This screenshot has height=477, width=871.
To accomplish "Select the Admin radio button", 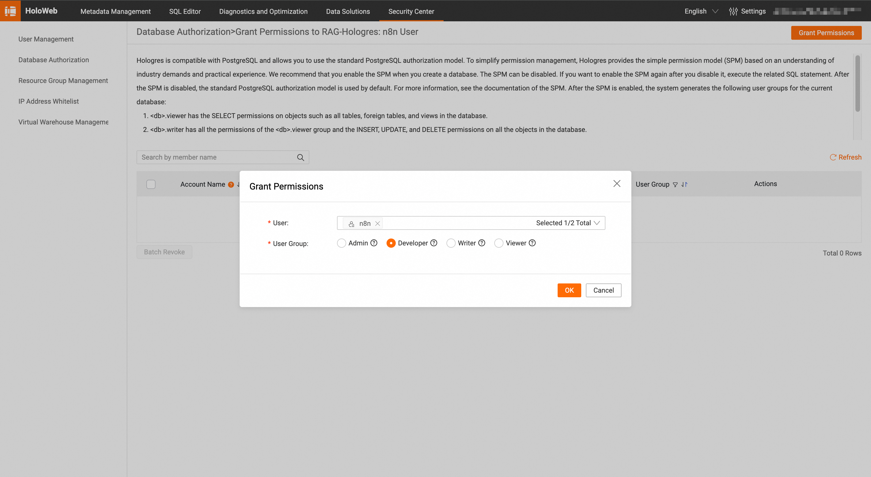I will [342, 243].
